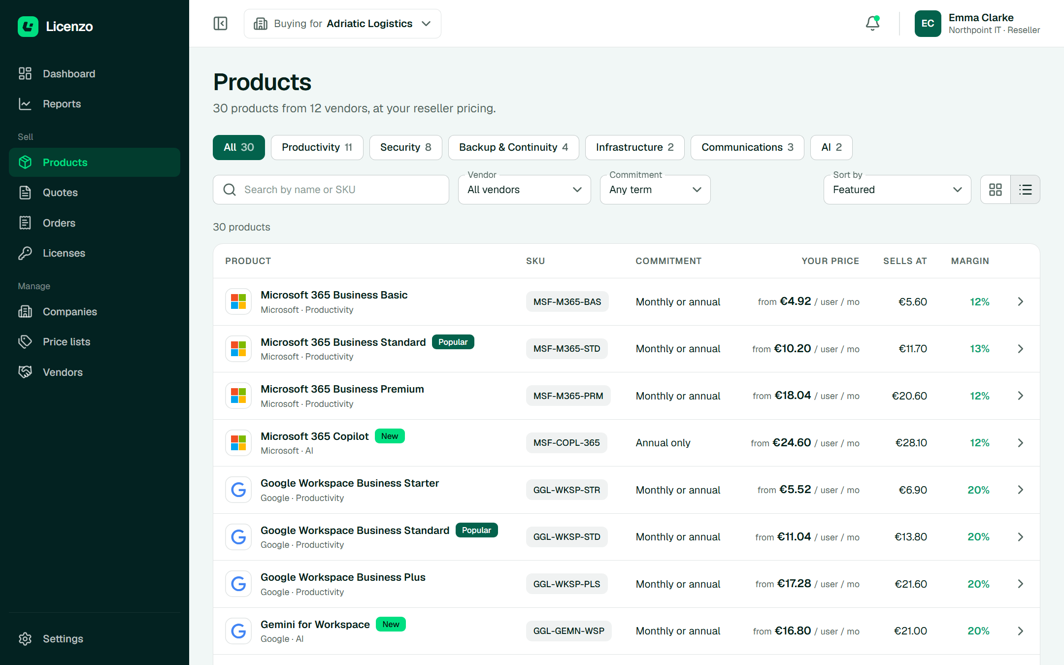This screenshot has height=665, width=1064.
Task: Click the Orders receipt icon
Action: 25,223
